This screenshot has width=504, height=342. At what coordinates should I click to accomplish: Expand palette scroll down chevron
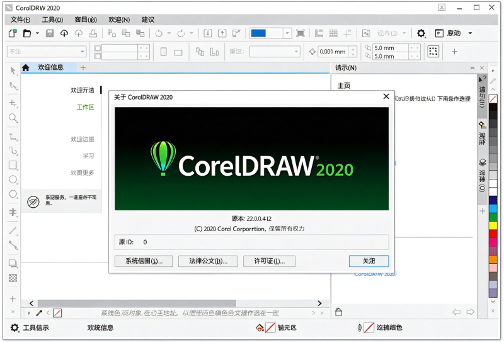pyautogui.click(x=493, y=302)
